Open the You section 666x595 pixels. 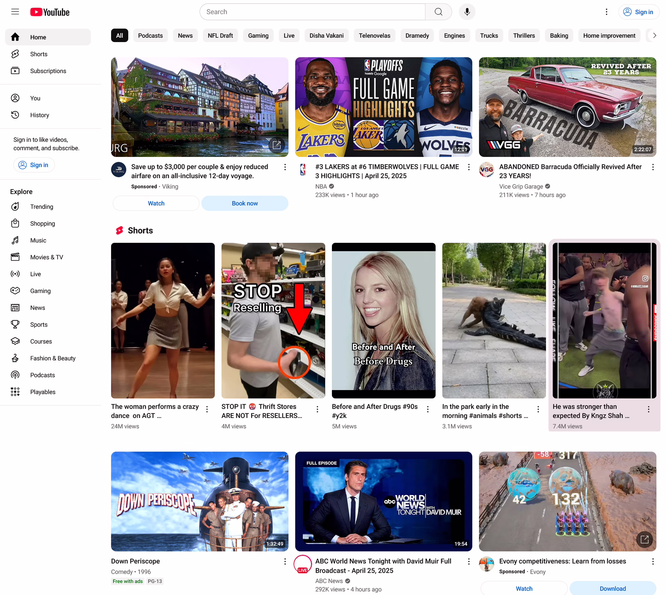tap(48, 98)
